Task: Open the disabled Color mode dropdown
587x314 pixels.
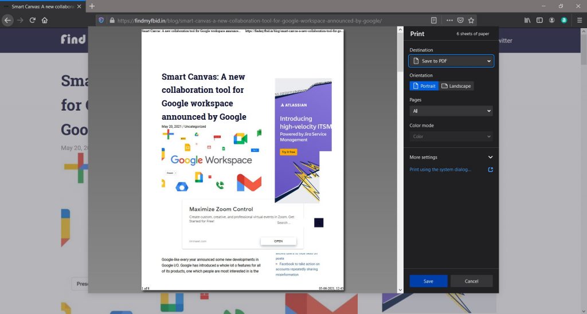Action: tap(451, 136)
